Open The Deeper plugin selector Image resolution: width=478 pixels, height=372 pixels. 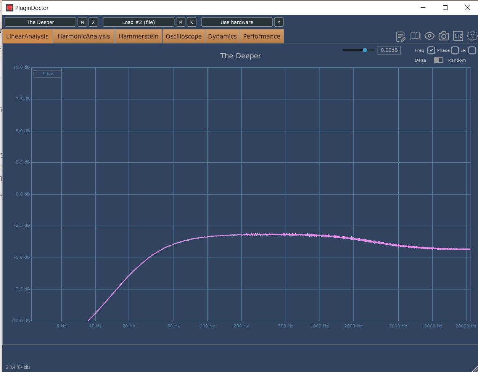coord(40,22)
